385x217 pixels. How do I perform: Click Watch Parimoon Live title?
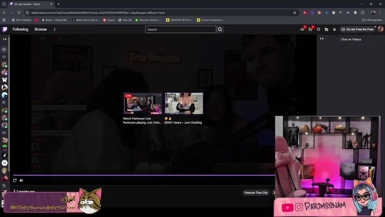coord(137,118)
